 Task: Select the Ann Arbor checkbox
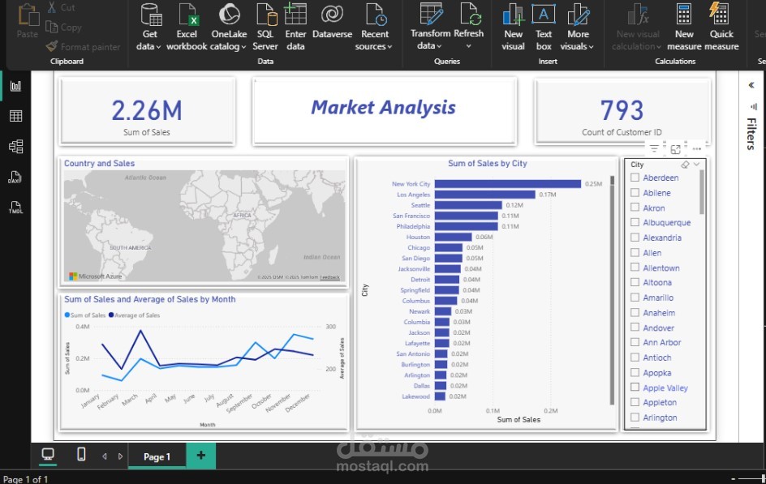[635, 343]
